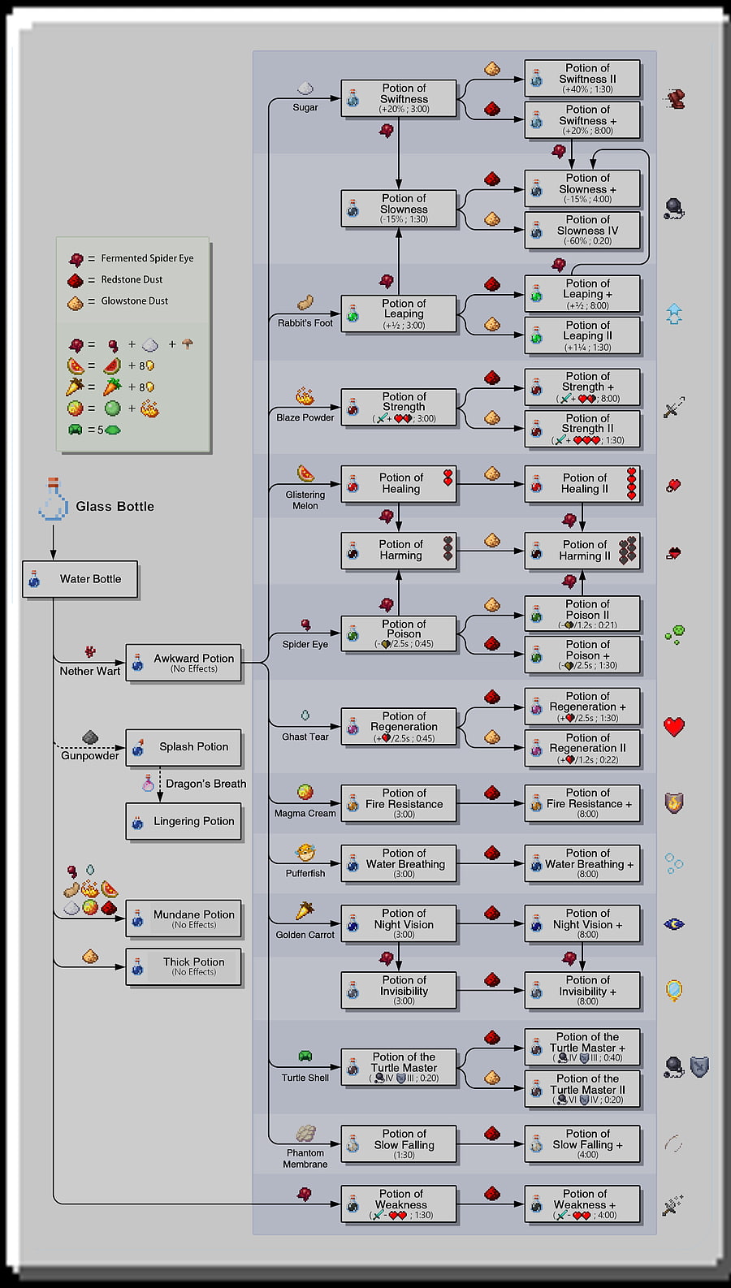The height and width of the screenshot is (1288, 731).
Task: Click the Potion of Night Vision + box
Action: pyautogui.click(x=582, y=923)
